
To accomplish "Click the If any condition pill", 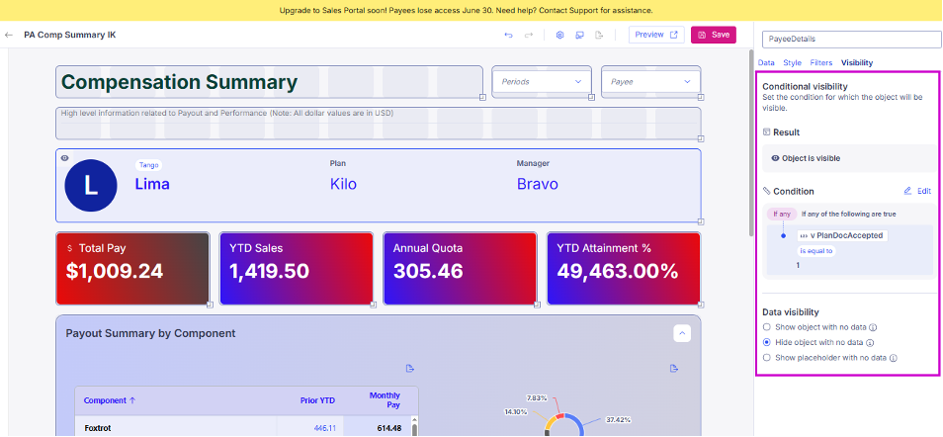I will (782, 214).
